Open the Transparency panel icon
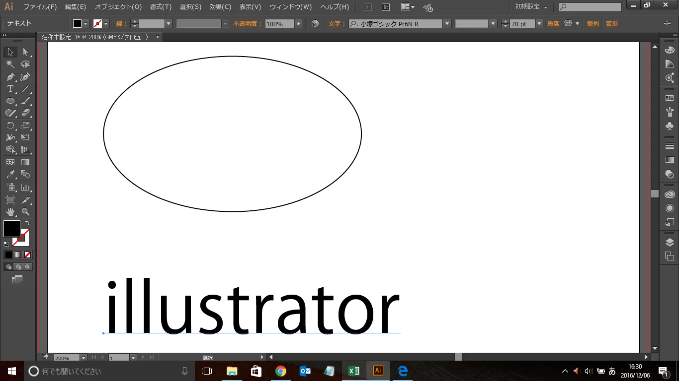679x381 pixels. tap(670, 174)
